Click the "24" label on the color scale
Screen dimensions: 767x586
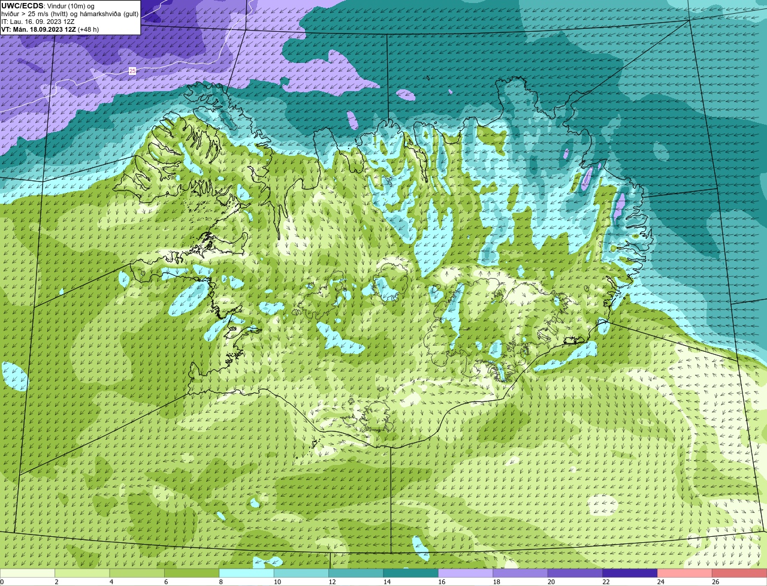[660, 582]
